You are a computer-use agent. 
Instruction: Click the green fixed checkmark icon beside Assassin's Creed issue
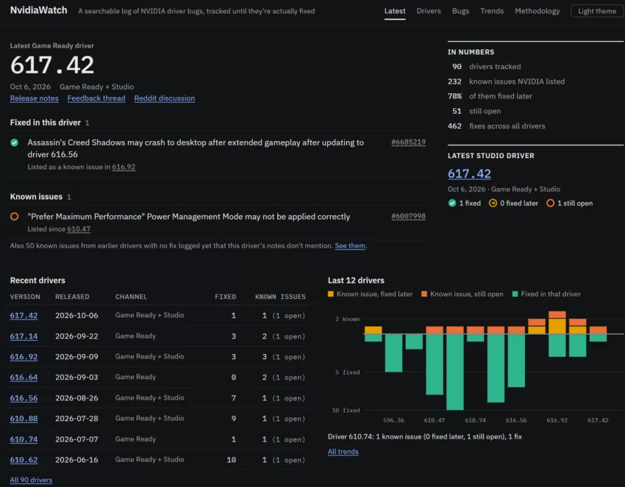point(15,143)
